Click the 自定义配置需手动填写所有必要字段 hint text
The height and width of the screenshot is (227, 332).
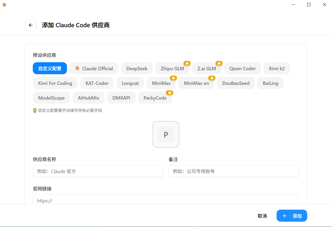pos(70,110)
